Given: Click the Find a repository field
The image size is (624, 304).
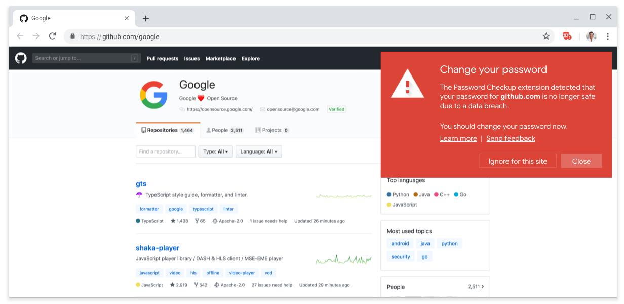Looking at the screenshot, I should tap(165, 151).
